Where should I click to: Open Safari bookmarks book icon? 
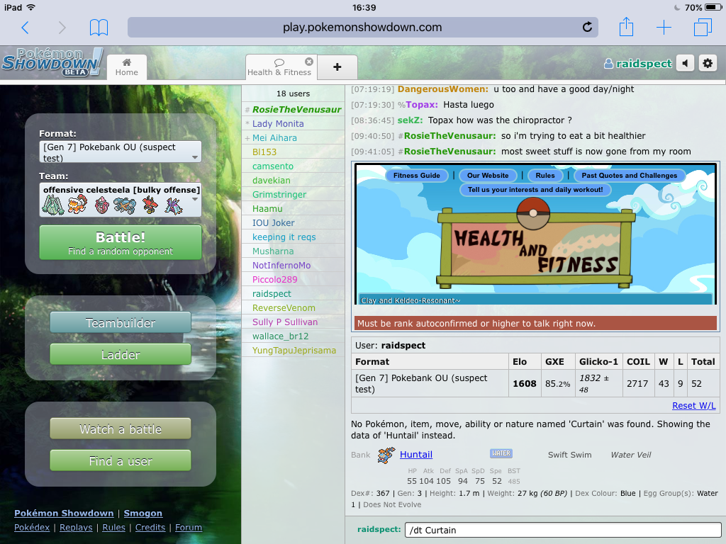point(99,28)
